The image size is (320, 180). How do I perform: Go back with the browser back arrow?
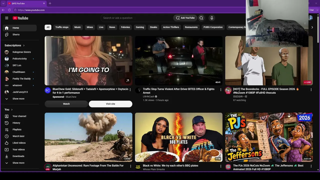coord(3,10)
